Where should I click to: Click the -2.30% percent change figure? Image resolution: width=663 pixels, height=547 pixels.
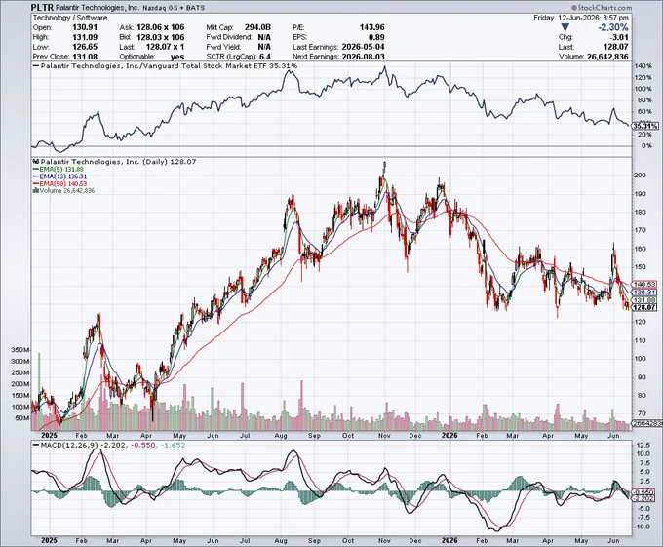point(612,27)
